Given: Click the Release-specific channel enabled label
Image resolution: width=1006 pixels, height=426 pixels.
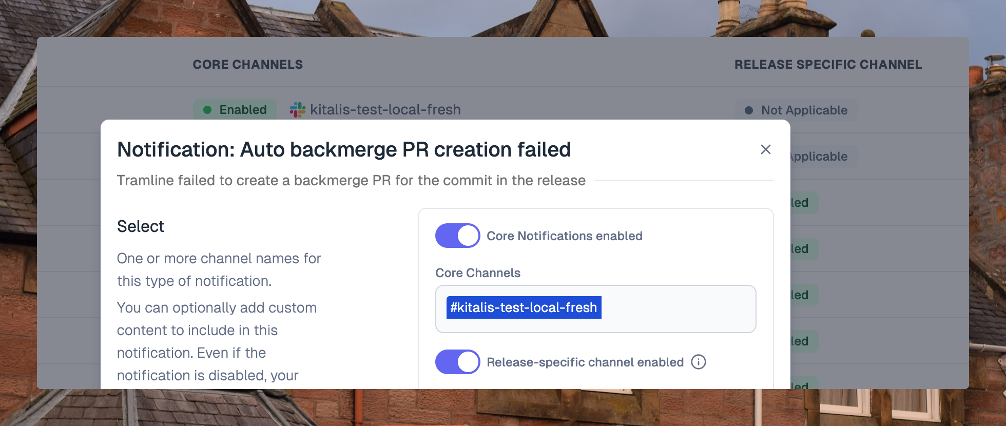Looking at the screenshot, I should pyautogui.click(x=585, y=362).
